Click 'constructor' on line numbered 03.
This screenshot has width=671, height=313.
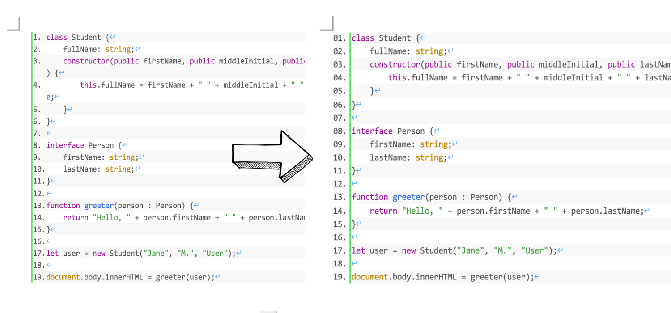coord(395,65)
